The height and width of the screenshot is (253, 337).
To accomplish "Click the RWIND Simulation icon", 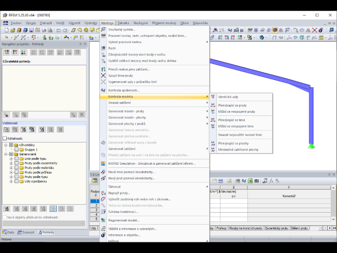I will (103, 163).
